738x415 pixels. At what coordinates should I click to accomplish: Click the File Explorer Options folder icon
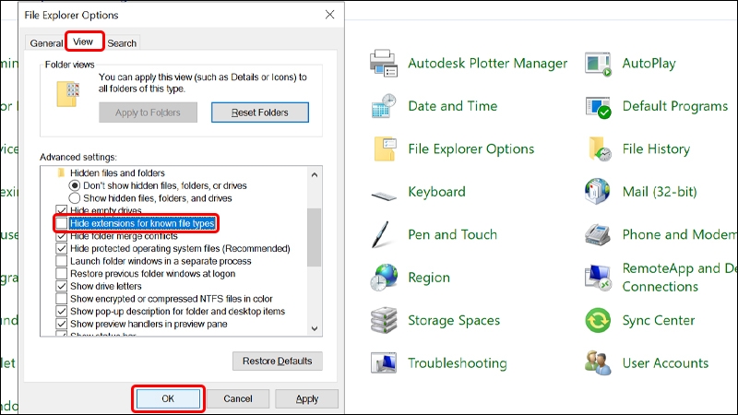coord(385,149)
